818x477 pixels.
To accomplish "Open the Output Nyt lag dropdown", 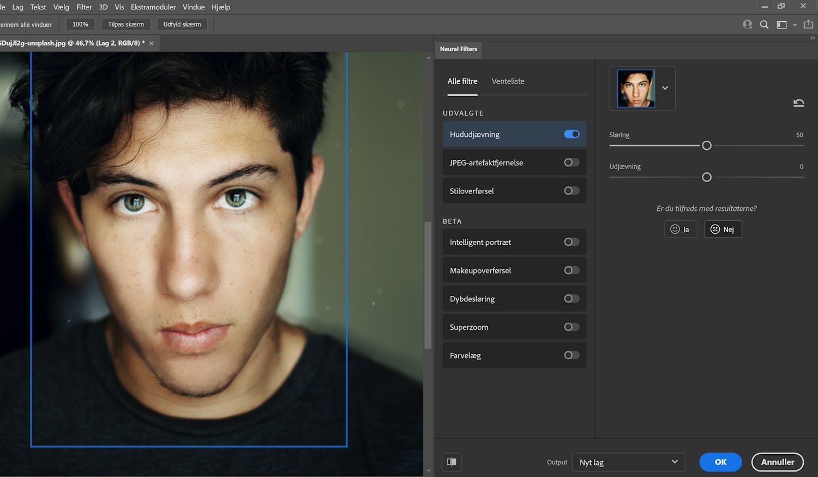I will coord(628,462).
